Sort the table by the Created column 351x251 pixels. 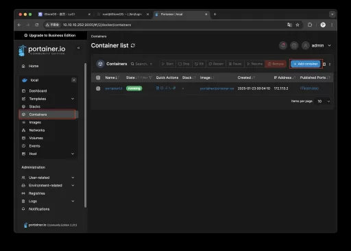coord(246,77)
